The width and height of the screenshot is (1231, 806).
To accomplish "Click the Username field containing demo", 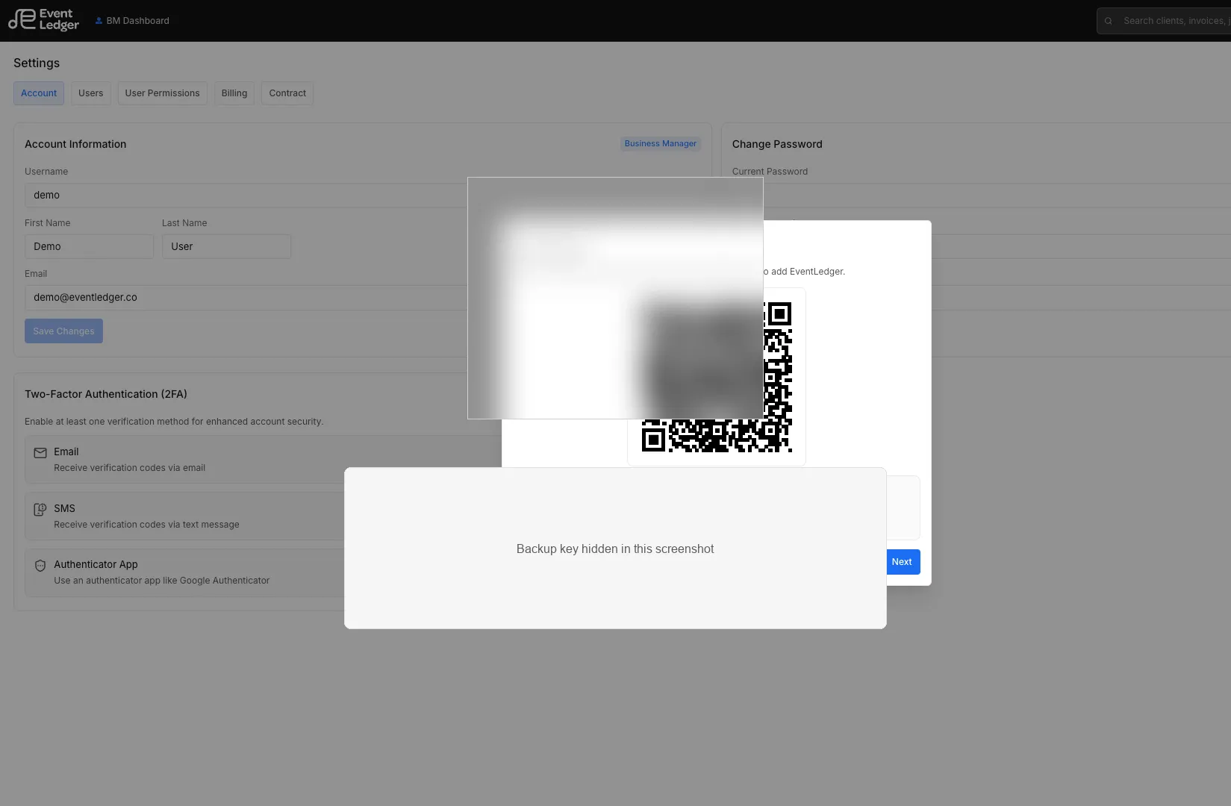I will tap(246, 195).
